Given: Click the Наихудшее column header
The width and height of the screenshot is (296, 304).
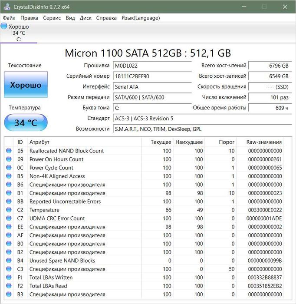Looking at the screenshot, I should click(x=189, y=142).
